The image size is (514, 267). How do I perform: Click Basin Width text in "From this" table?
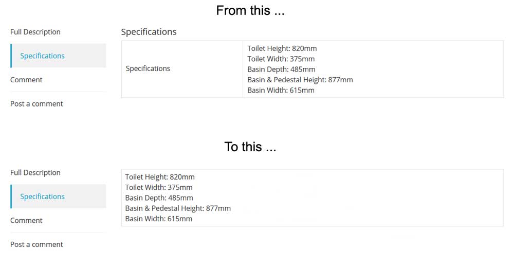pos(281,90)
